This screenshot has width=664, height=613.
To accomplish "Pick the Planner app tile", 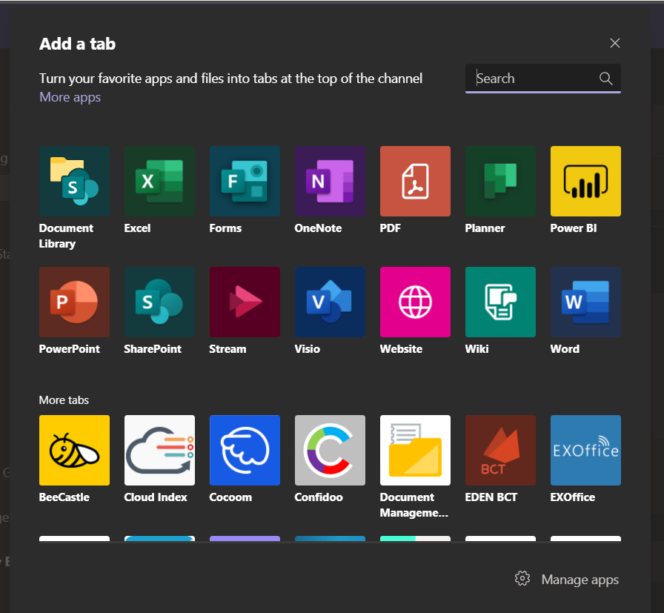I will click(500, 182).
